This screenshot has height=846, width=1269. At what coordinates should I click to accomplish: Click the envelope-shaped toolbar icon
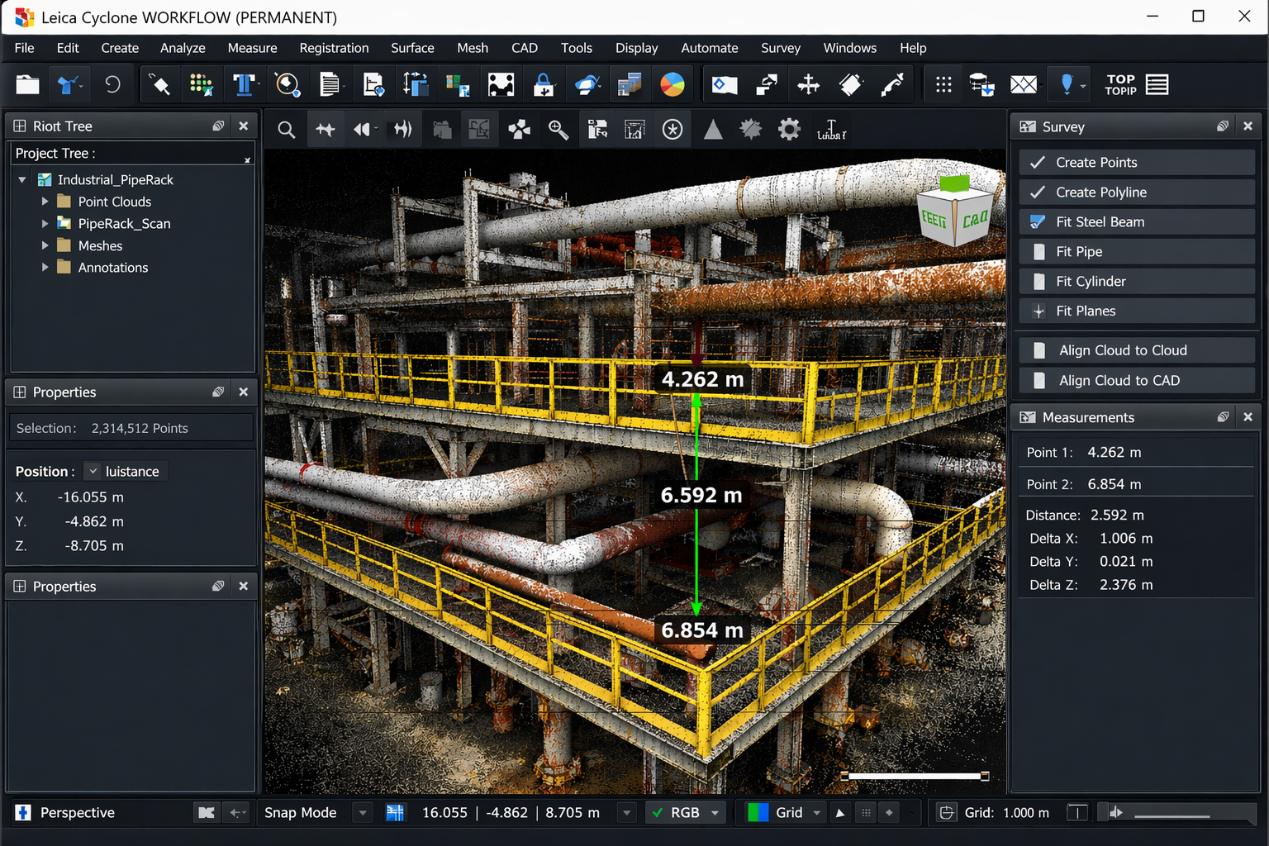(1024, 84)
